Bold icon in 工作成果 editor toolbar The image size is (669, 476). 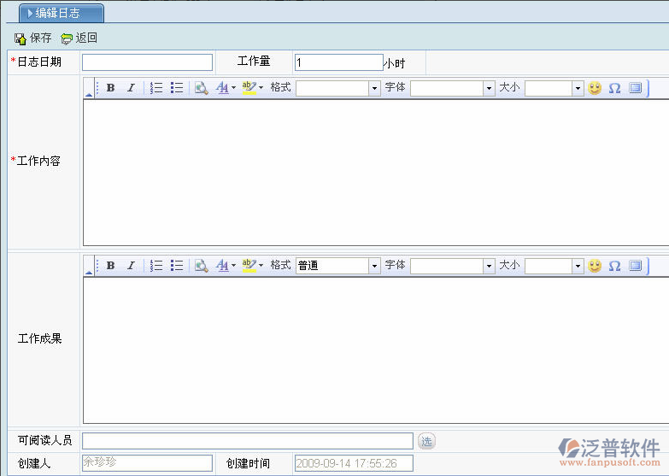110,266
